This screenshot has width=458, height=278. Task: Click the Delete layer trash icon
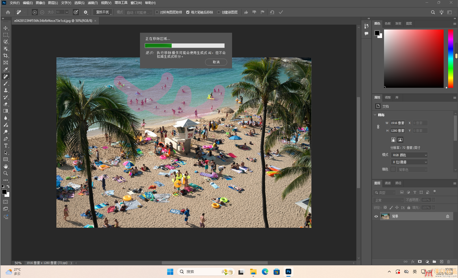449,262
